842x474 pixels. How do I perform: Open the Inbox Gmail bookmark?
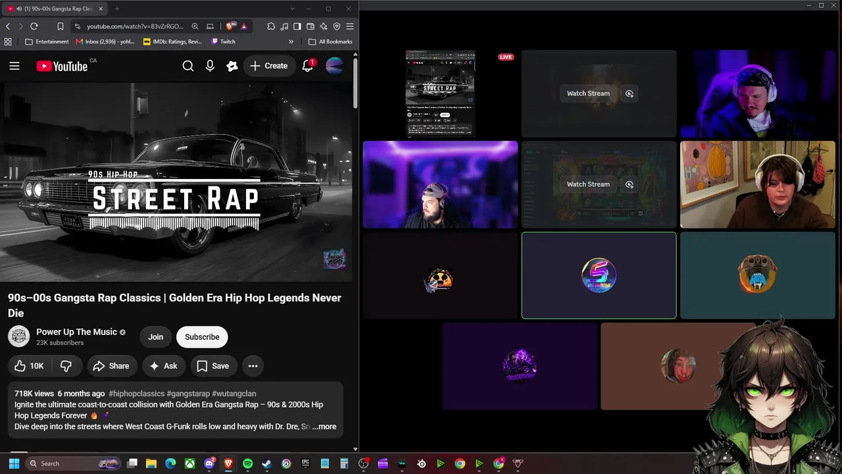[105, 41]
